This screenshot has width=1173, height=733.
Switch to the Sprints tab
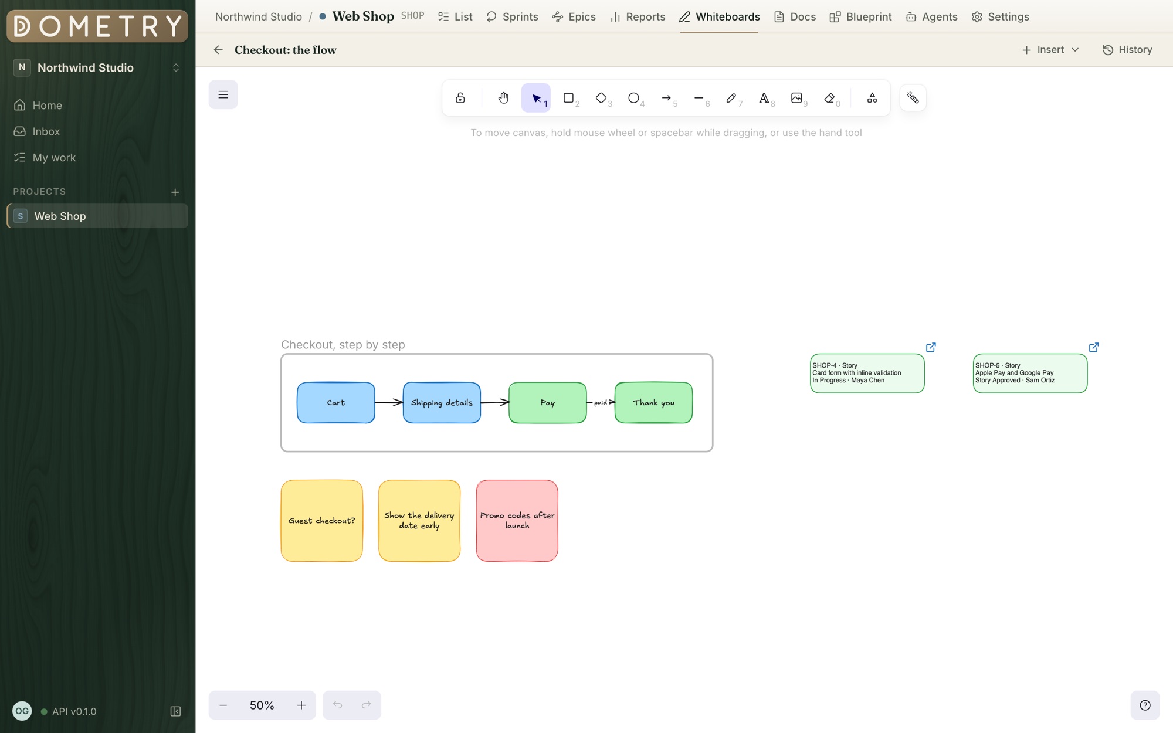point(512,16)
